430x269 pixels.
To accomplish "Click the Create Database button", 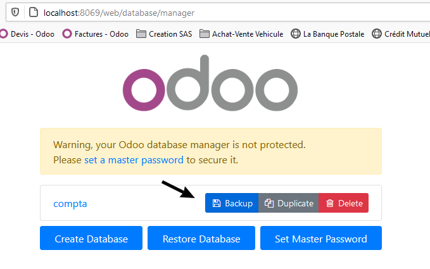I will (x=91, y=238).
